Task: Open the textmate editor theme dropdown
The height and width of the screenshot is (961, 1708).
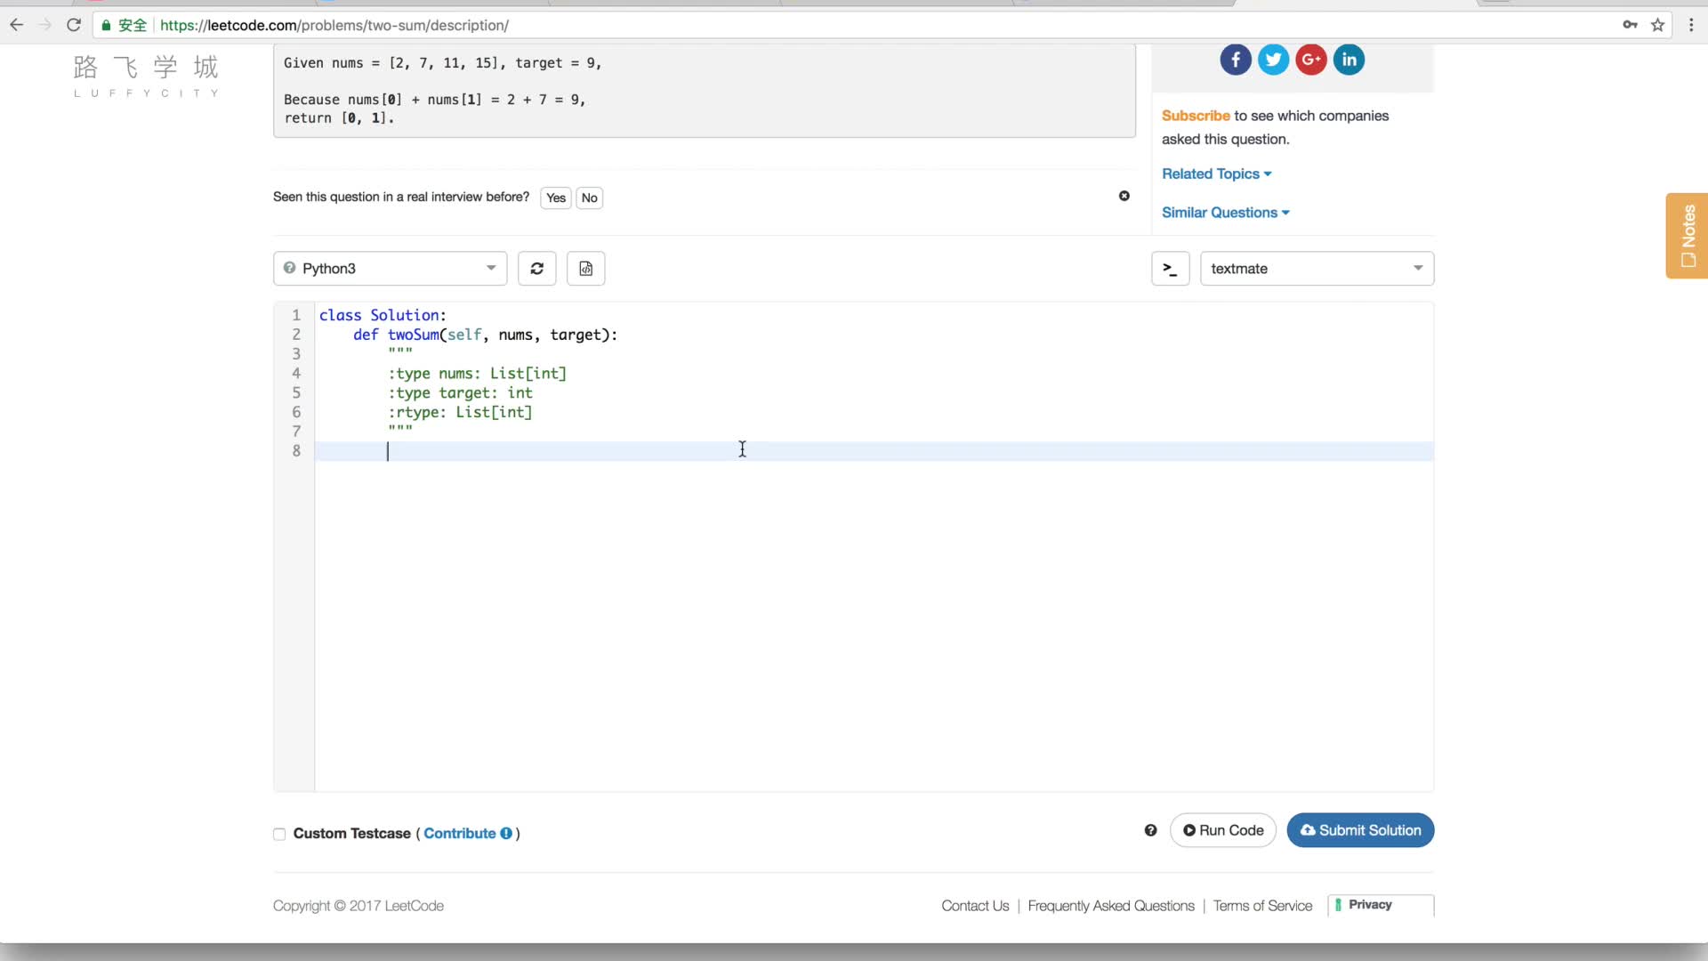Action: pyautogui.click(x=1317, y=269)
